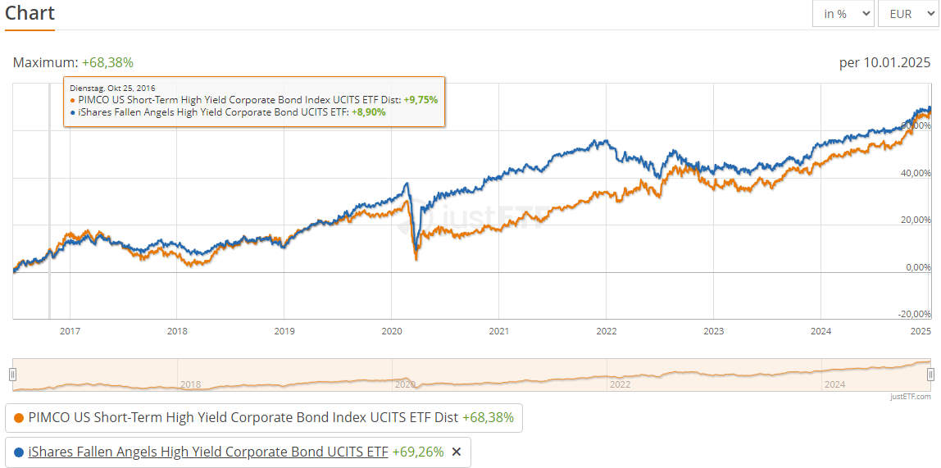Open the EUR currency dropdown

(907, 14)
